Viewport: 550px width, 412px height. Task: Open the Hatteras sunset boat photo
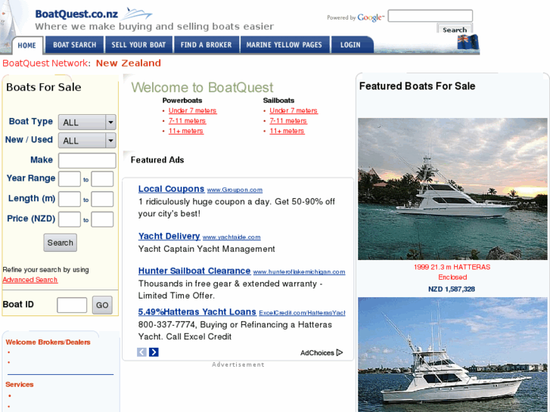(x=452, y=189)
